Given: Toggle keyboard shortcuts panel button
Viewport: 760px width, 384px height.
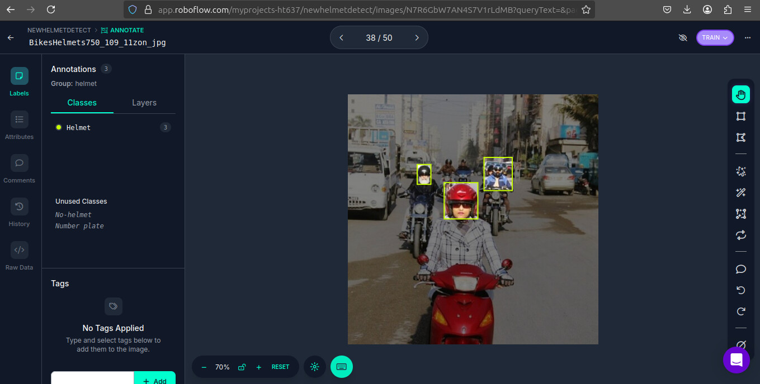Looking at the screenshot, I should click(342, 367).
